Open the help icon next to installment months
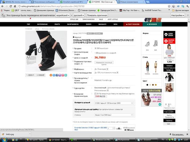The height and width of the screenshot is (142, 190). 107,69
